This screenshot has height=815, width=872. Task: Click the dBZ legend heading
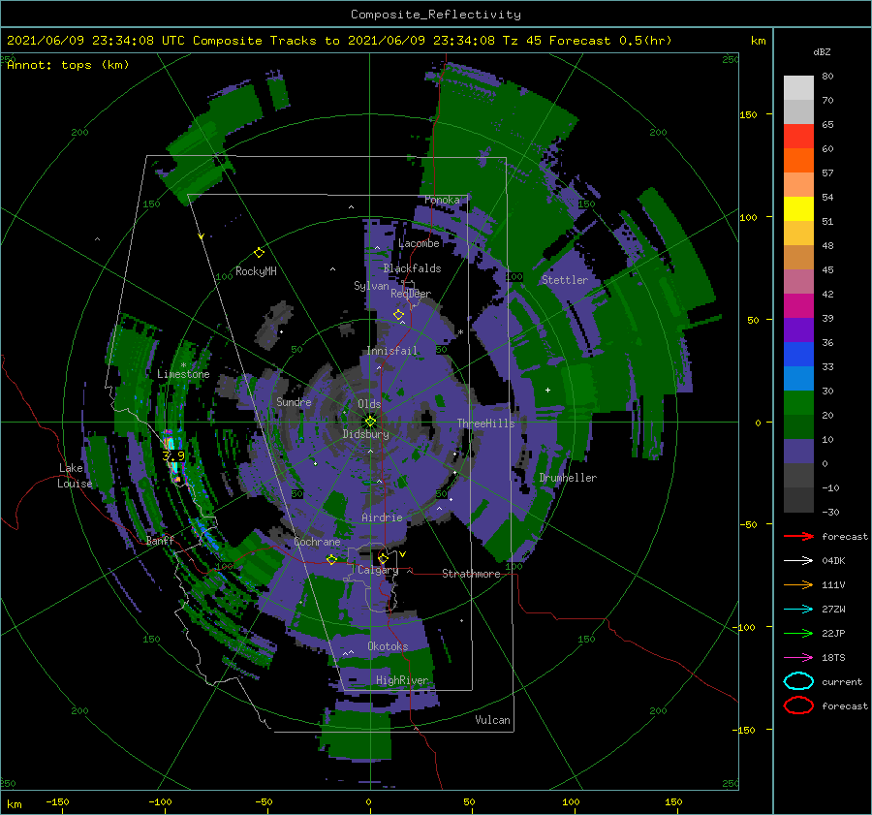click(x=822, y=51)
